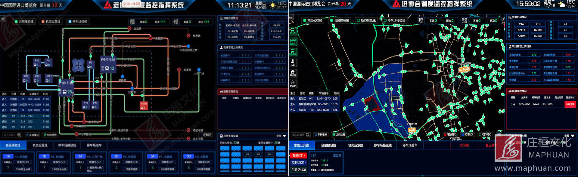
Task: Click 切换地图 button on left map
Action: click(x=50, y=135)
